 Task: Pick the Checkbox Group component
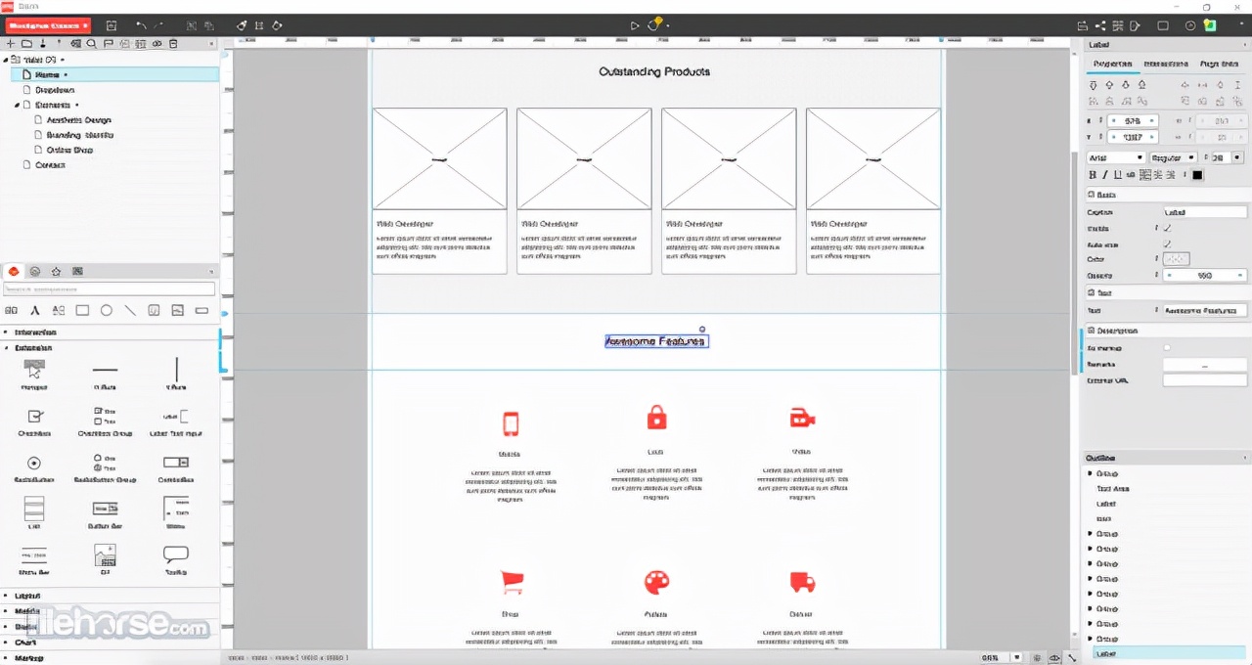pos(105,421)
